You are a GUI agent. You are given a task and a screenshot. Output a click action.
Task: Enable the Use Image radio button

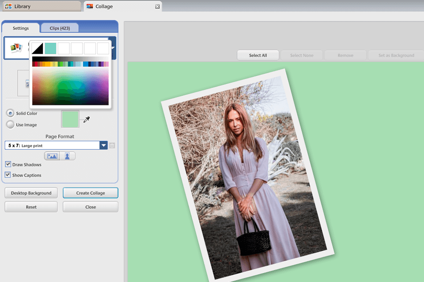coord(10,125)
